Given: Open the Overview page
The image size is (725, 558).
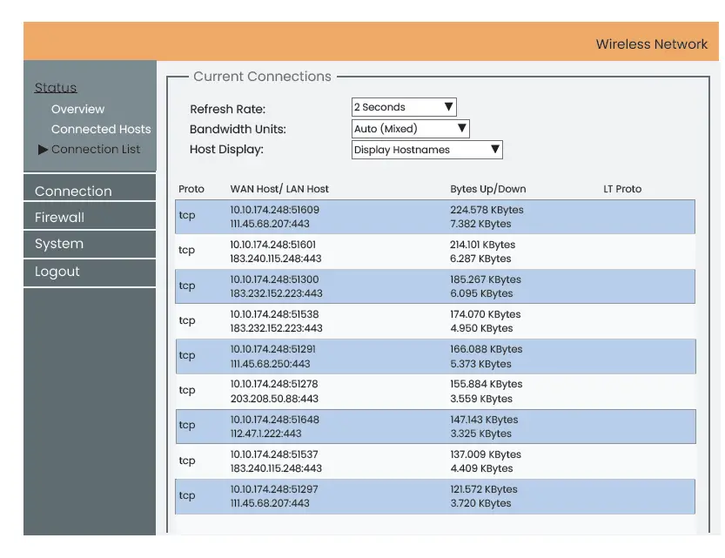Looking at the screenshot, I should [77, 110].
